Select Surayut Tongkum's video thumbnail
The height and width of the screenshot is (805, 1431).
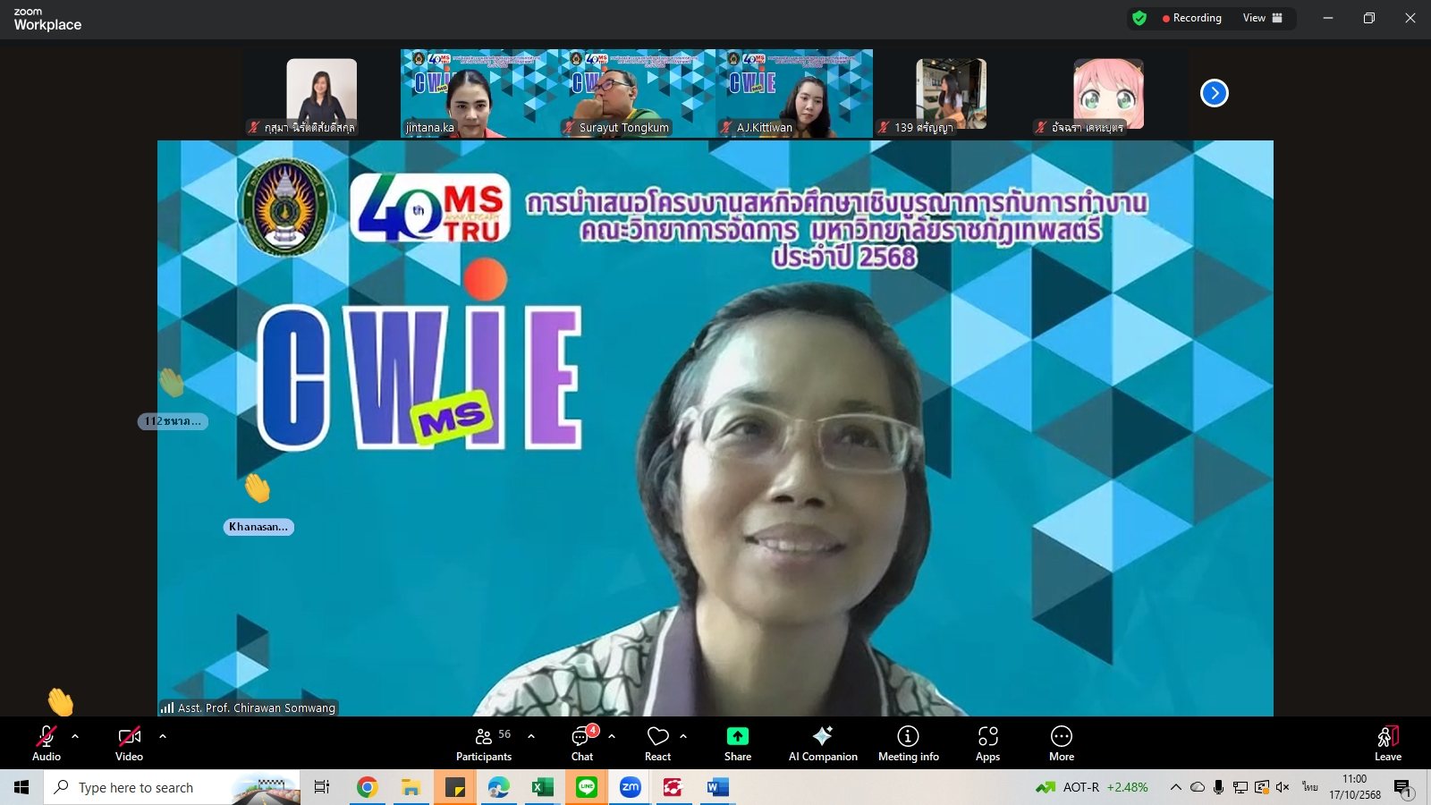pyautogui.click(x=637, y=94)
